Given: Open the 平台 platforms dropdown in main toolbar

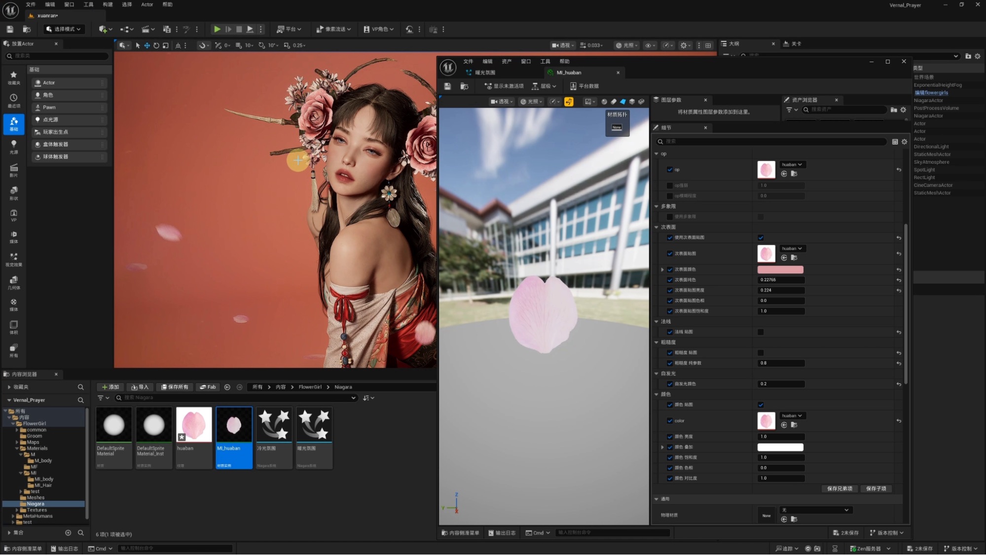Looking at the screenshot, I should tap(289, 30).
